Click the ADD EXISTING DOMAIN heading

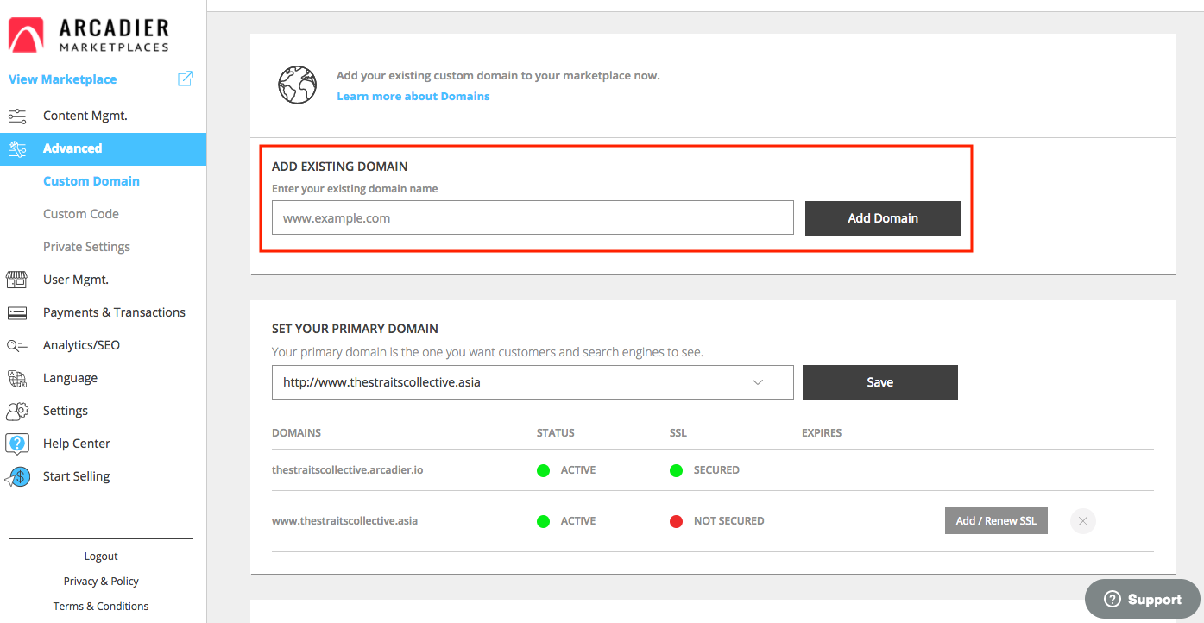coord(340,167)
